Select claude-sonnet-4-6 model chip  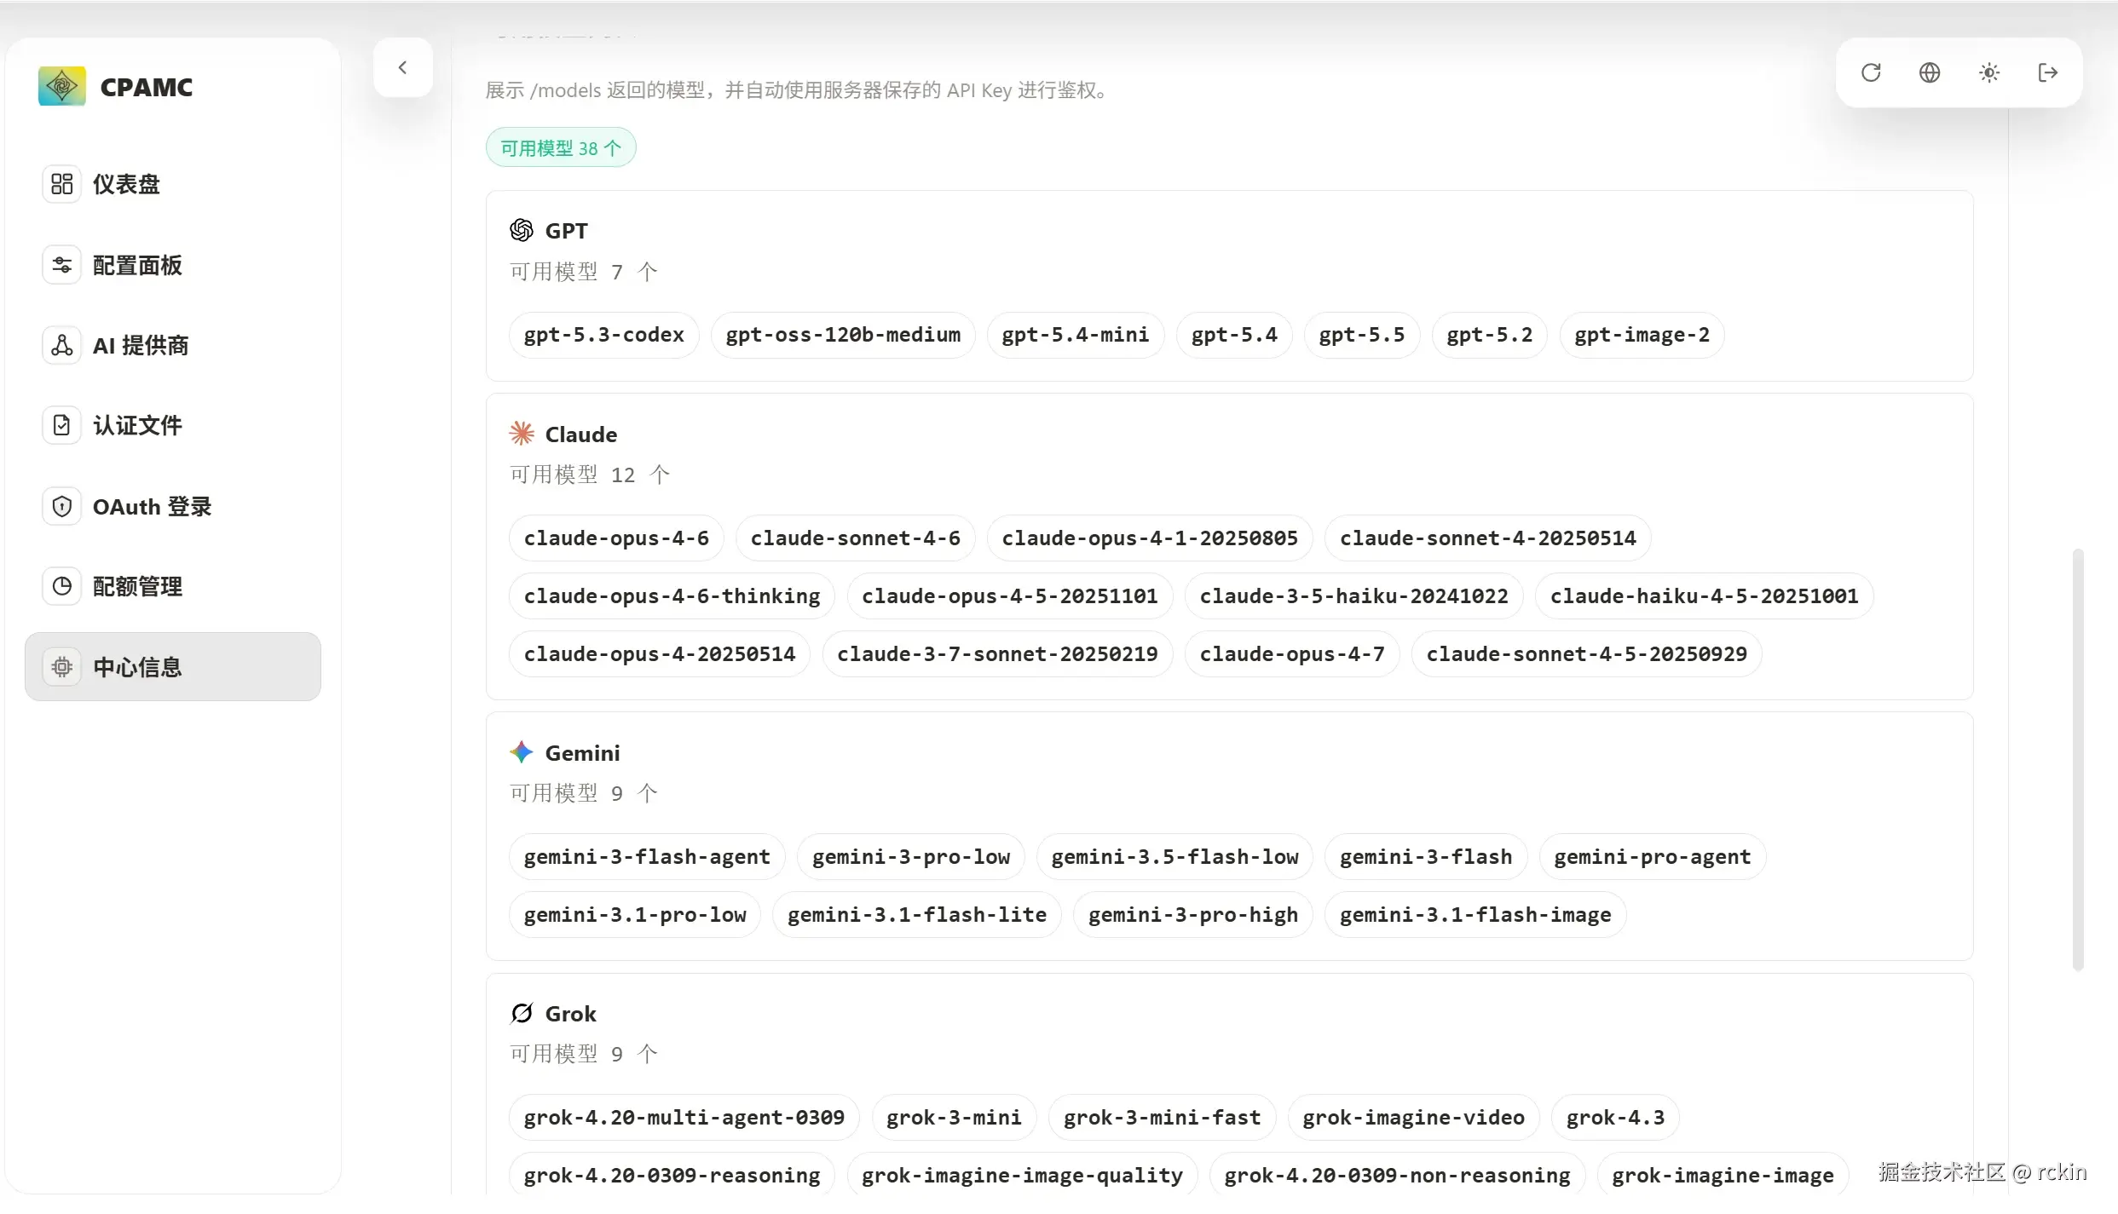[856, 538]
